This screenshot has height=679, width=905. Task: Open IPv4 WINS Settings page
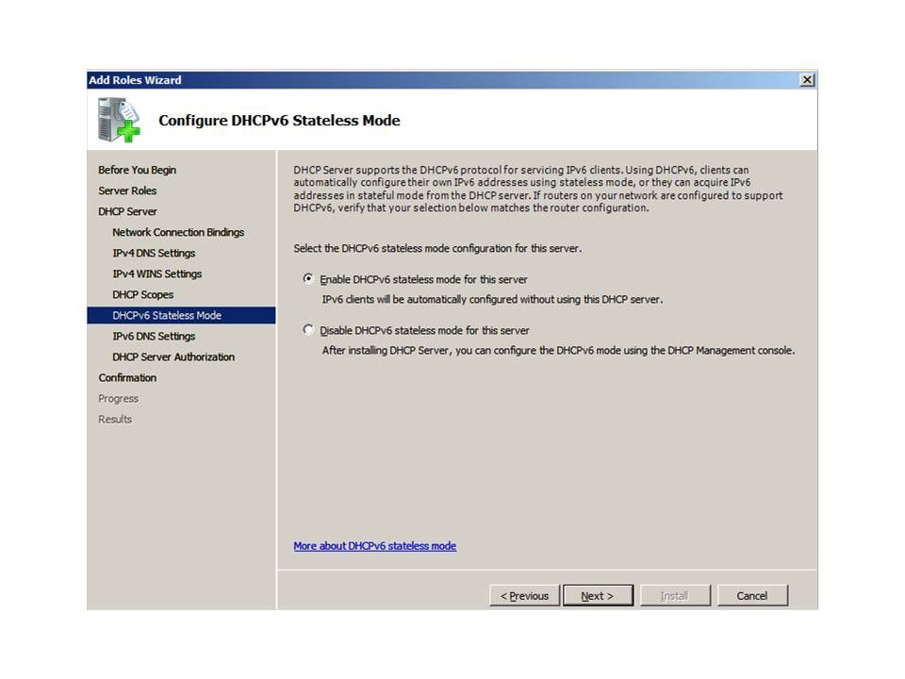pyautogui.click(x=157, y=273)
